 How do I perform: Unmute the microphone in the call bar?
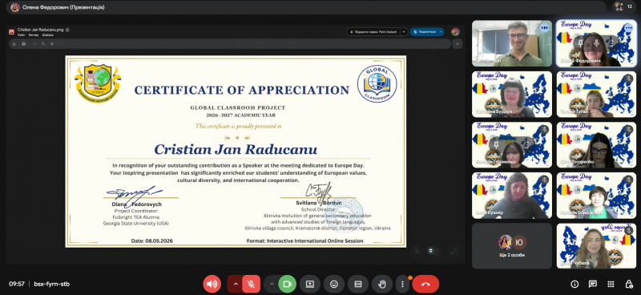pyautogui.click(x=251, y=284)
